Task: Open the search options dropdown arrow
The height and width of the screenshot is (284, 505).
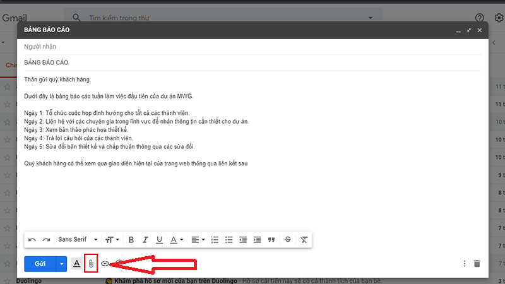Action: [371, 18]
